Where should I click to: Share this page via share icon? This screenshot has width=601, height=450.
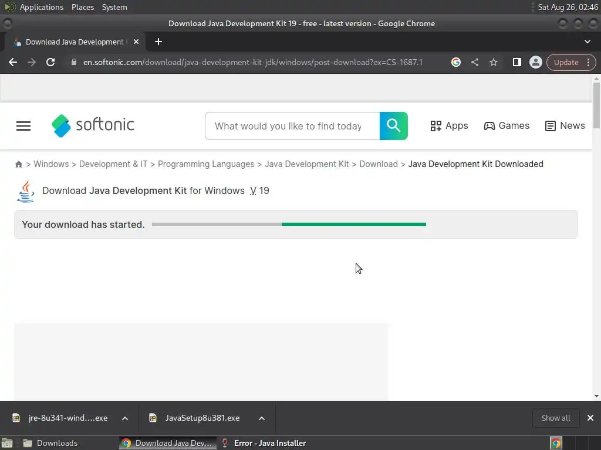pyautogui.click(x=474, y=62)
